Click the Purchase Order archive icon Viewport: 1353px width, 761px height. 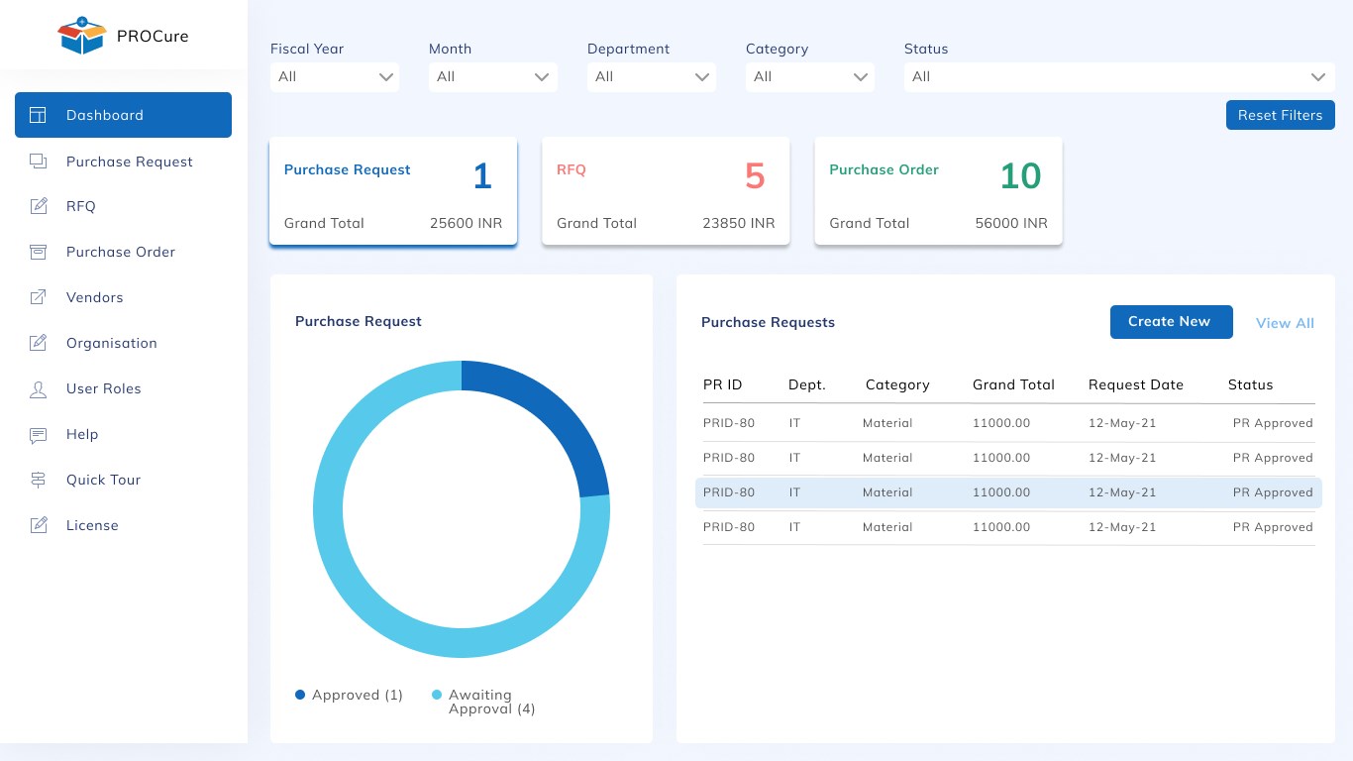tap(38, 252)
